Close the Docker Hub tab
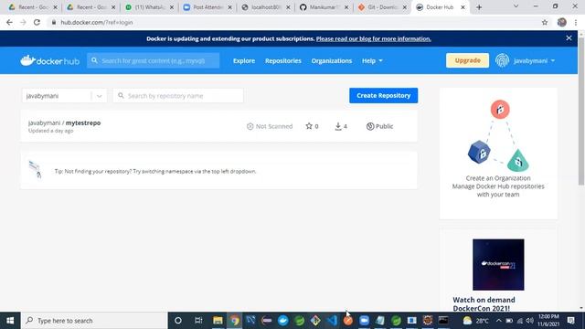Screen dimensions: 585x329 463,7
